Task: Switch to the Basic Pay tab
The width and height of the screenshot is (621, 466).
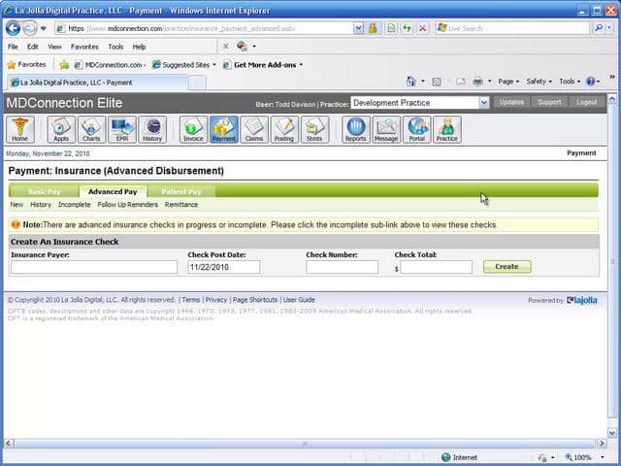Action: point(44,192)
